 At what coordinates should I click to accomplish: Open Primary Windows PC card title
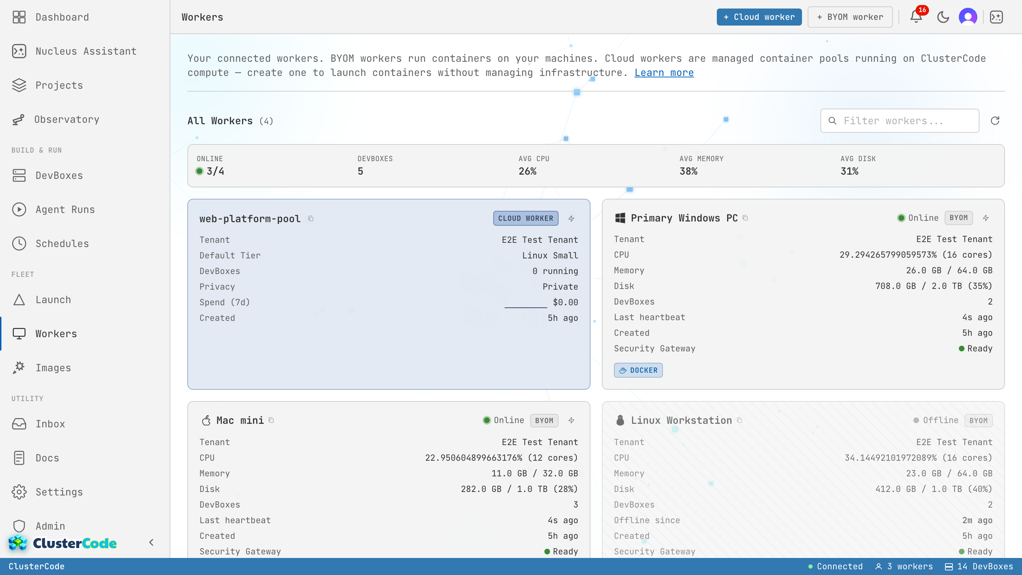pyautogui.click(x=684, y=218)
